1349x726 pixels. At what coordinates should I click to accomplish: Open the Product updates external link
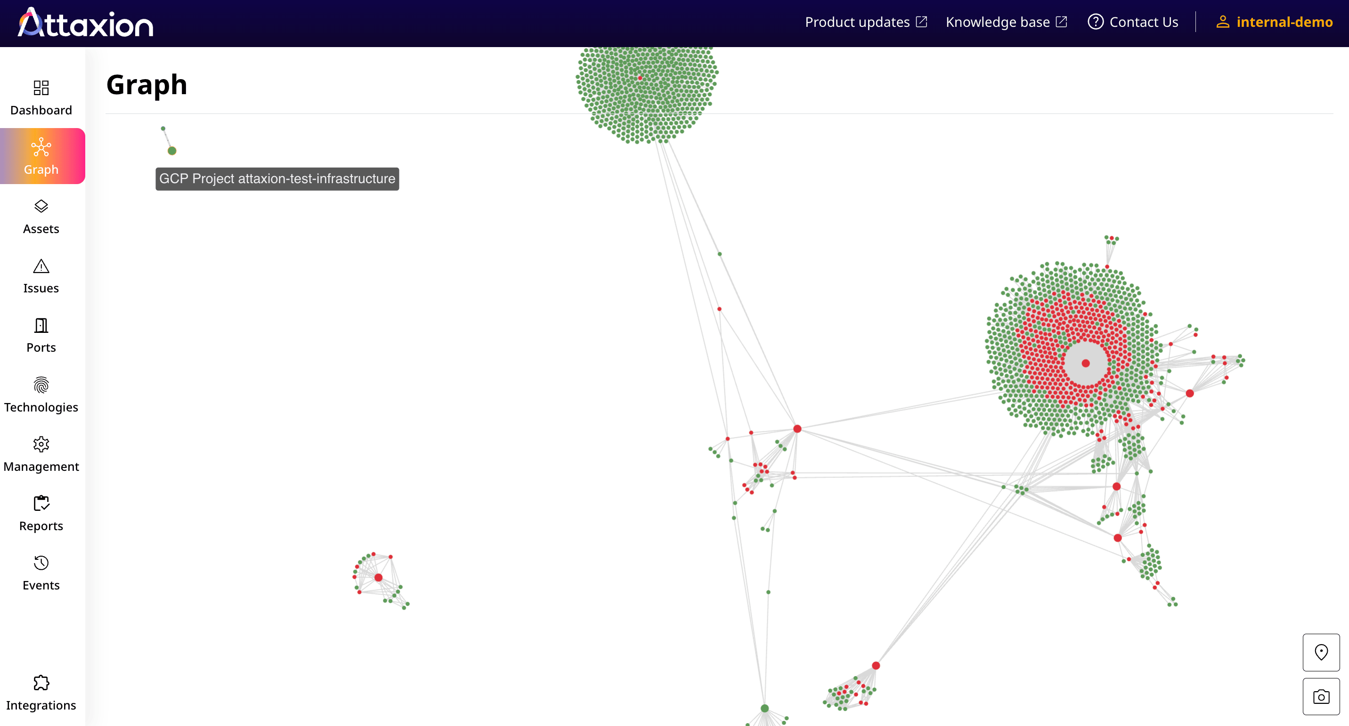pos(866,22)
